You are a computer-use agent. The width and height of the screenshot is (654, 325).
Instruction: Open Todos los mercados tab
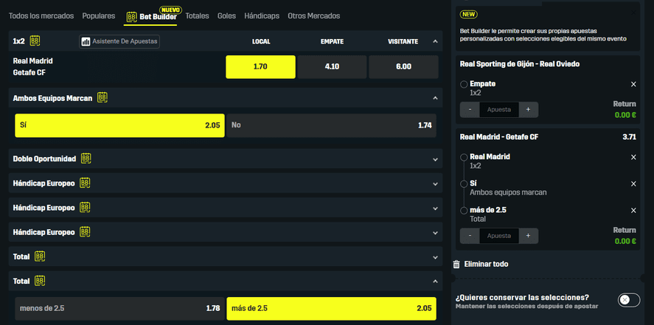point(41,15)
